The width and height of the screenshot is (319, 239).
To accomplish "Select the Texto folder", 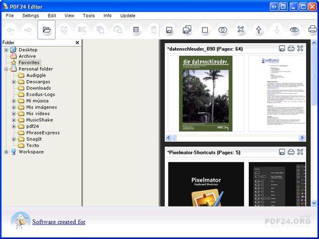I will (32, 145).
